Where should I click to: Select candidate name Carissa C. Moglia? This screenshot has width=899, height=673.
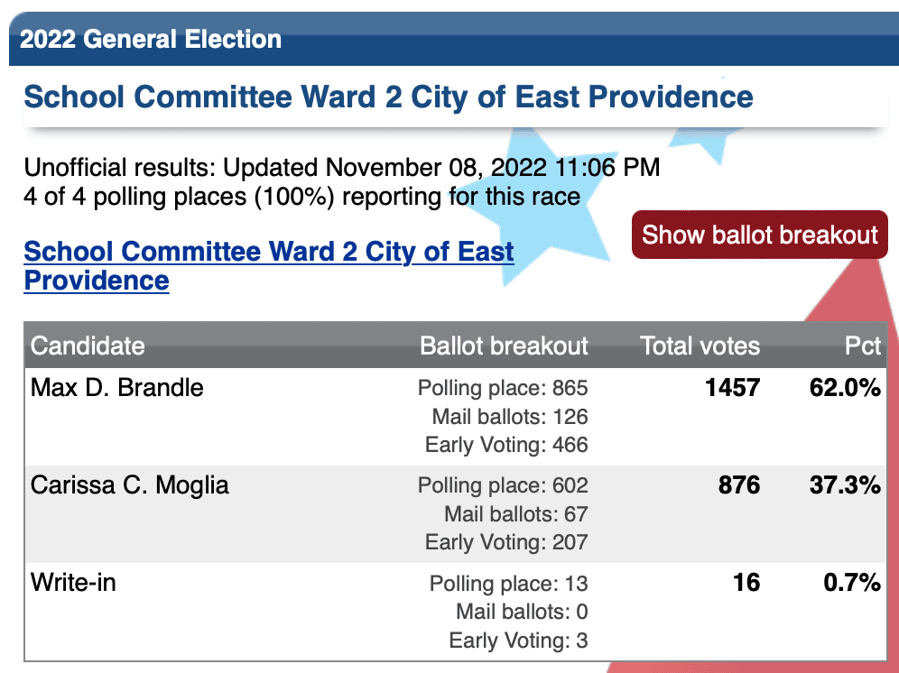pos(130,485)
